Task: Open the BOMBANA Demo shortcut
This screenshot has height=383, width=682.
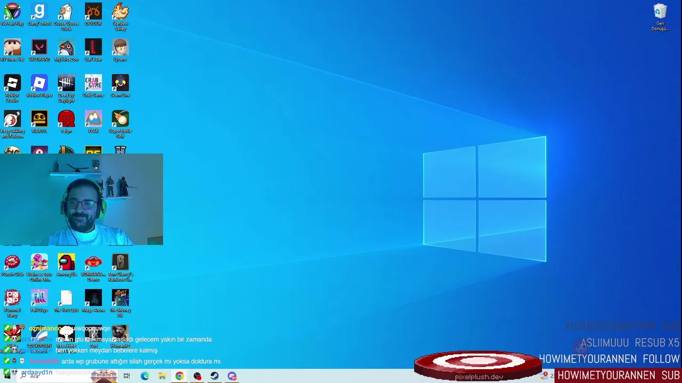Action: coord(93,268)
